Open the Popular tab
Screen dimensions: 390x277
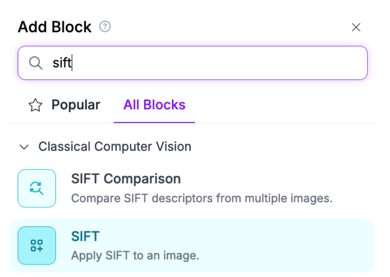(x=64, y=105)
